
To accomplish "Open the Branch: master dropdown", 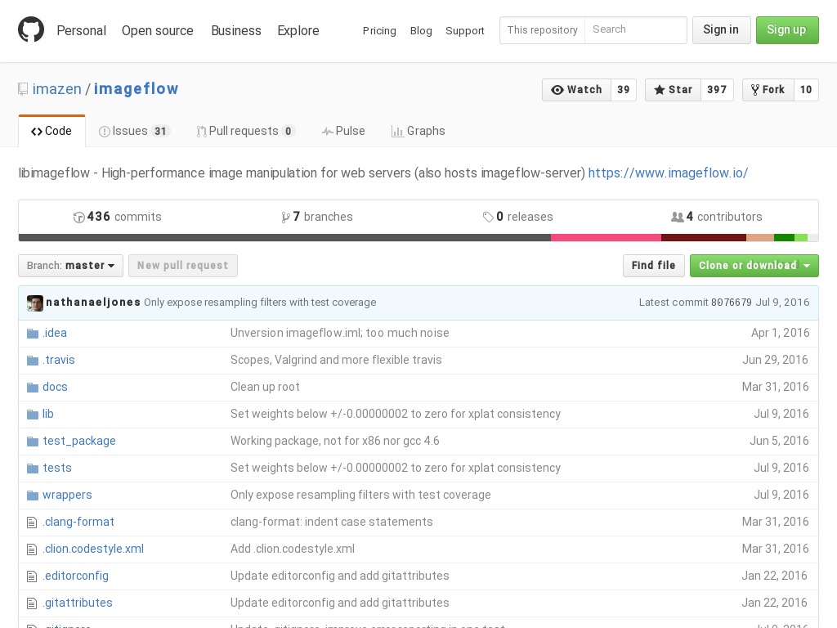I will [70, 266].
